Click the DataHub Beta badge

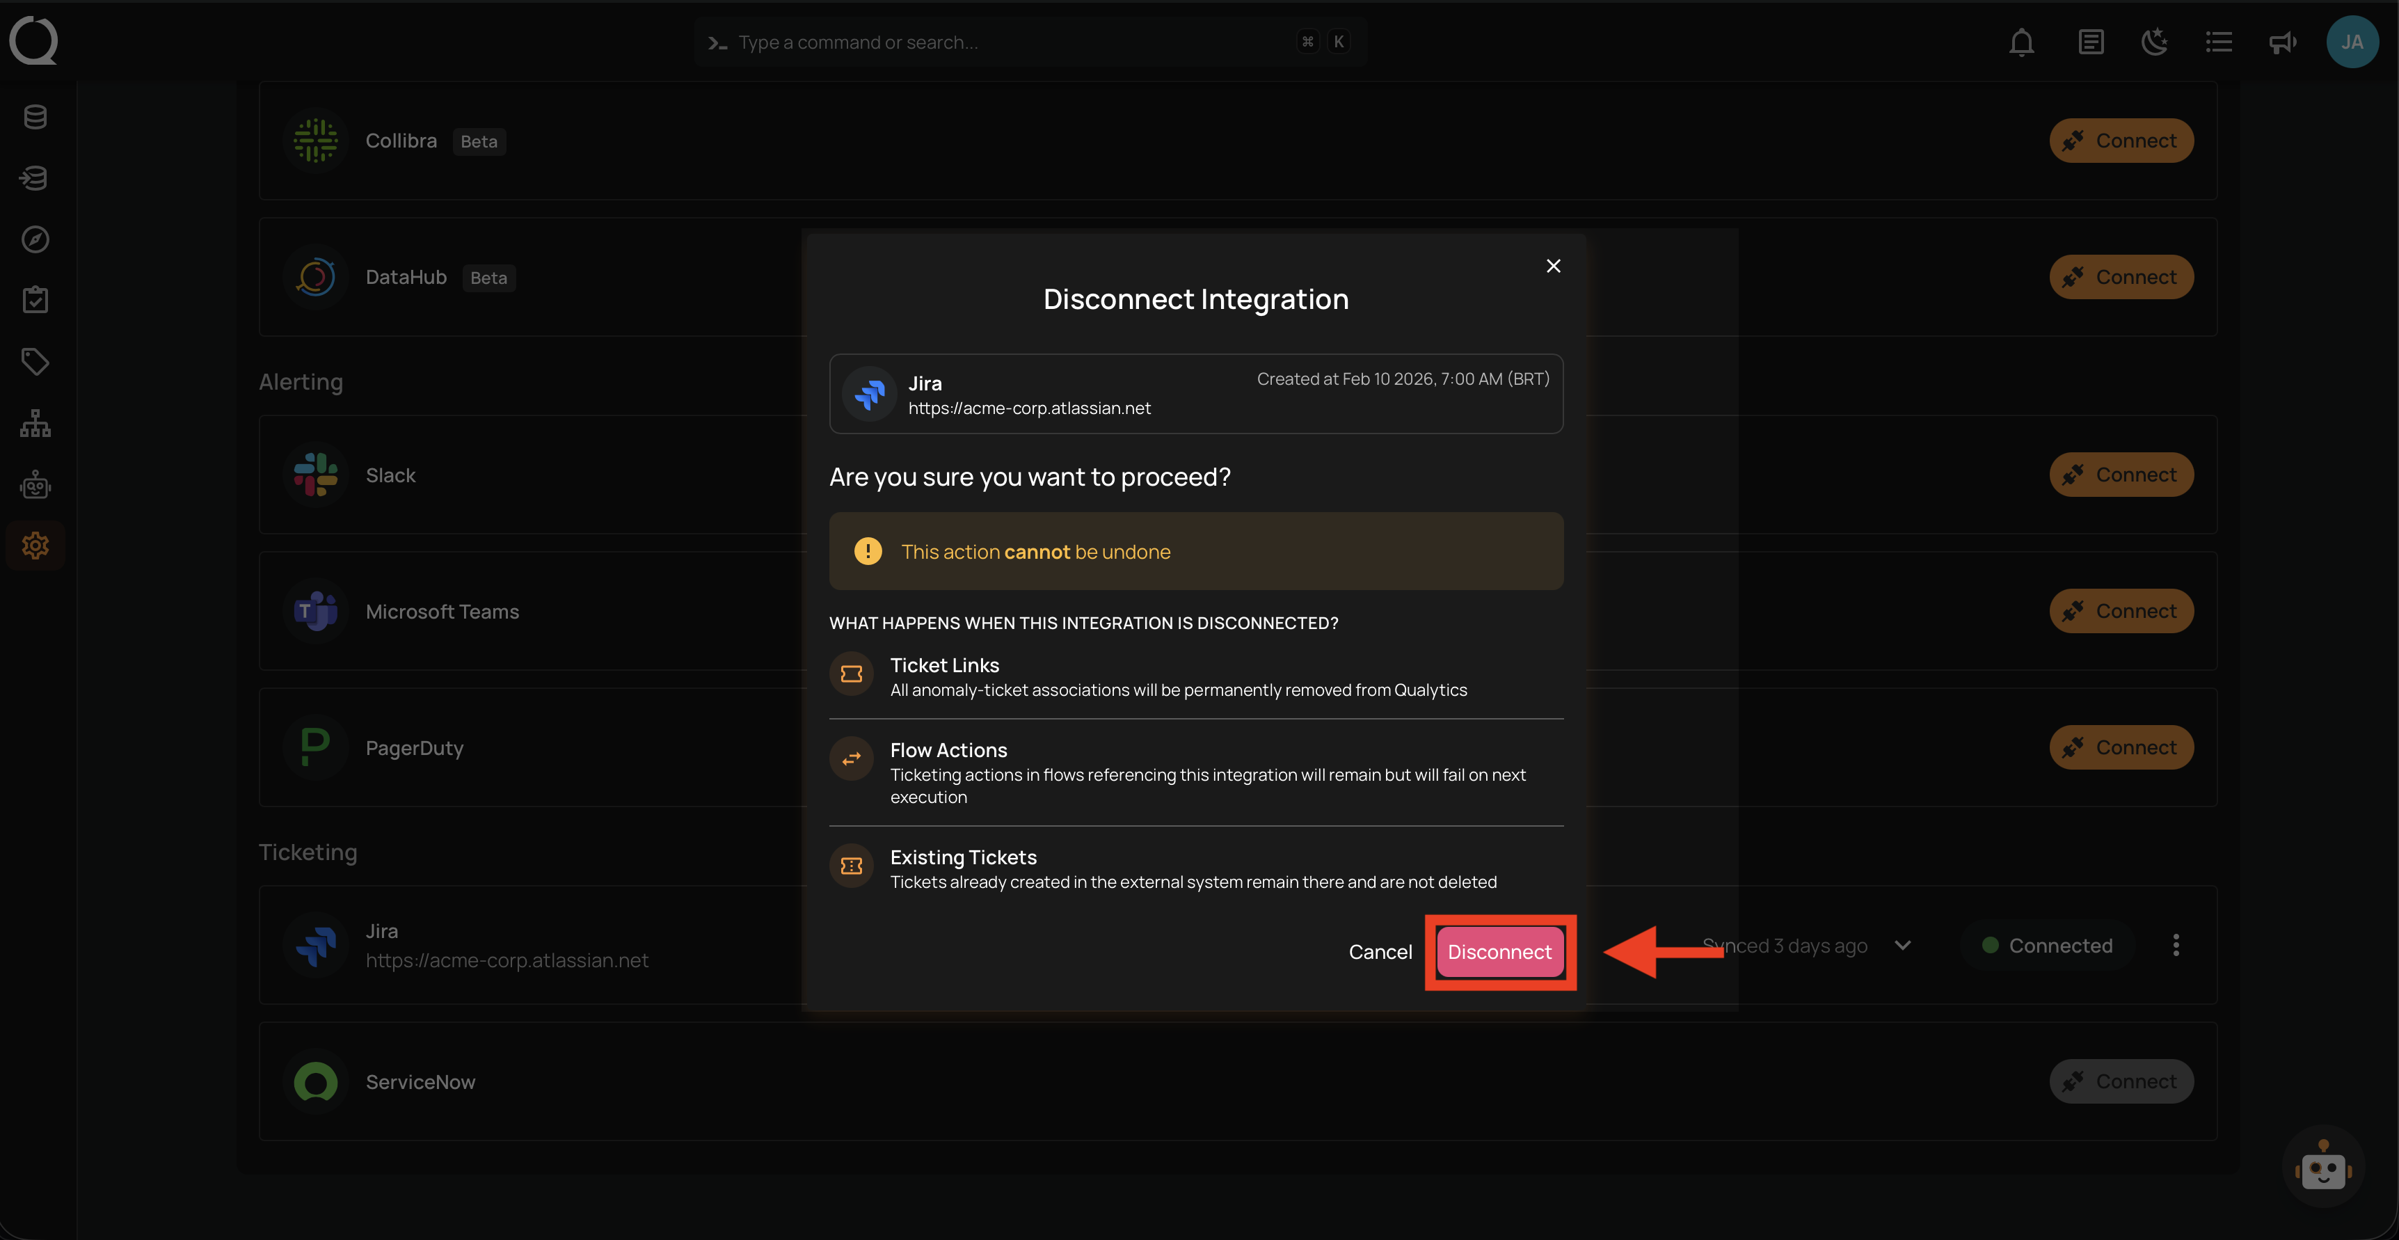coord(488,278)
